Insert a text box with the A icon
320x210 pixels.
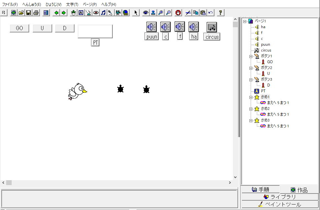coord(81,13)
